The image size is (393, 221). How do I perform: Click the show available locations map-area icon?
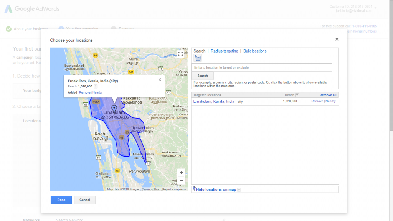click(x=198, y=58)
